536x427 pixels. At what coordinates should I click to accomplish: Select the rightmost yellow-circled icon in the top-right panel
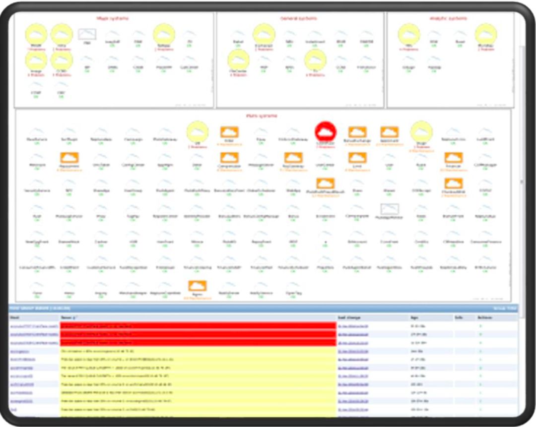pos(486,34)
